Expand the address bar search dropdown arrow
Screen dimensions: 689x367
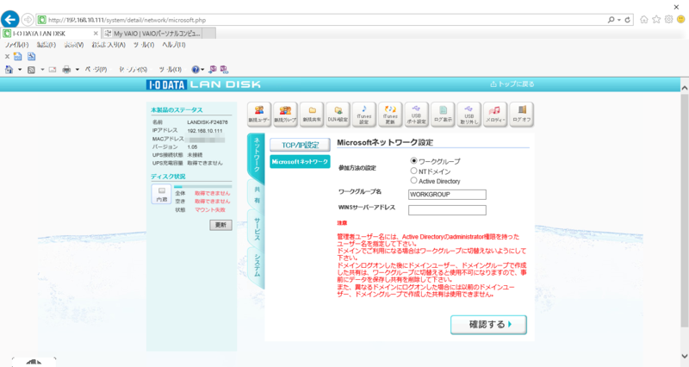coord(618,20)
